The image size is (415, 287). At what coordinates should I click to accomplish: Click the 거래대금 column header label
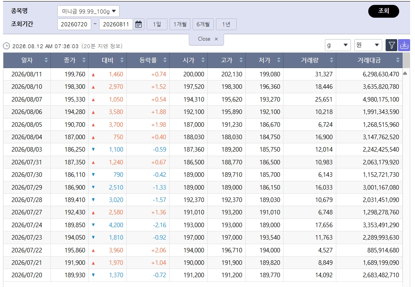coord(369,60)
